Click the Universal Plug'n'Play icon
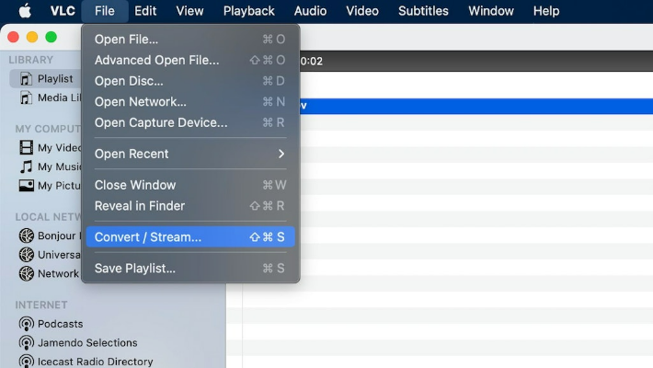The image size is (653, 368). click(x=27, y=255)
